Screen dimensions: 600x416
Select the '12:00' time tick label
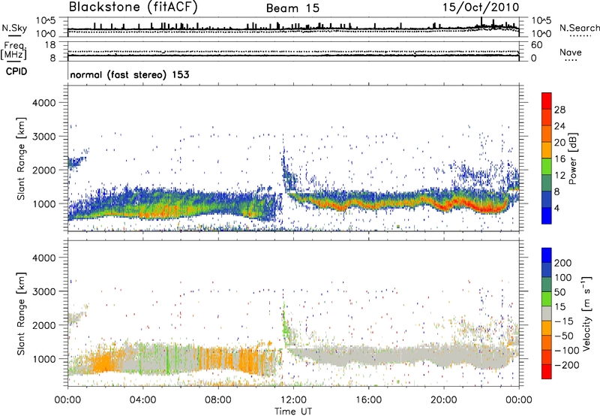pyautogui.click(x=293, y=400)
